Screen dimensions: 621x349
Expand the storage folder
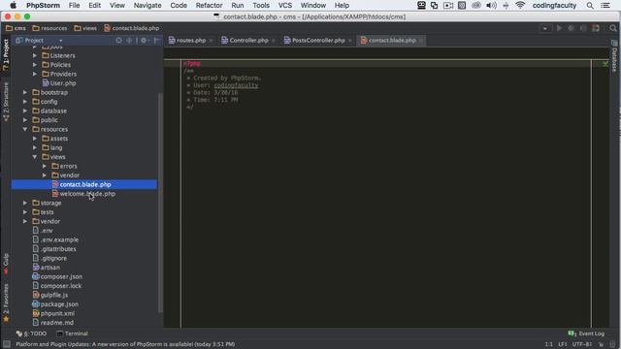pyautogui.click(x=25, y=203)
